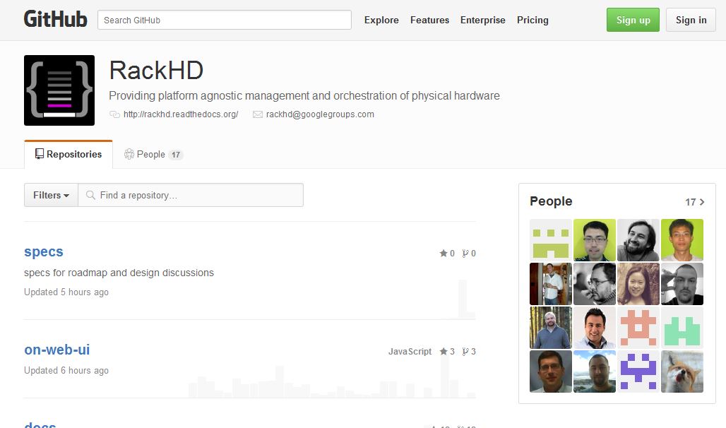The width and height of the screenshot is (726, 428).
Task: Open the specs repository link
Action: 44,251
